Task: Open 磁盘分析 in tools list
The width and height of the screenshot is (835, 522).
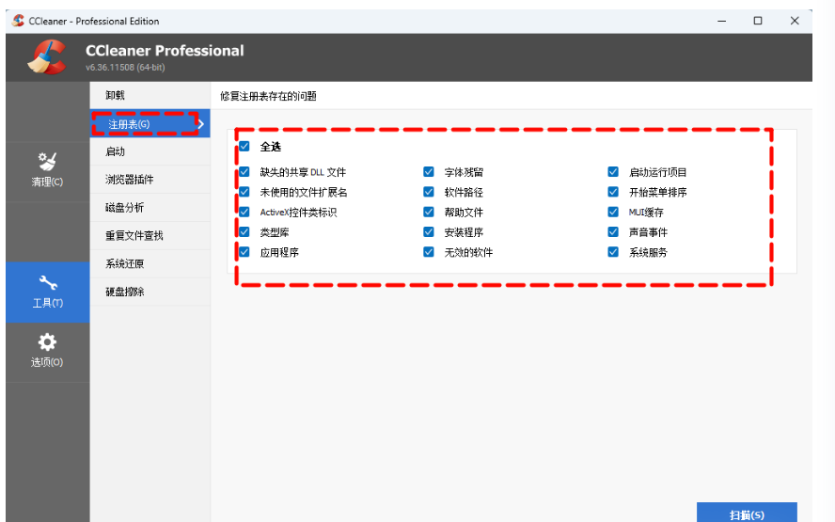Action: (x=150, y=208)
